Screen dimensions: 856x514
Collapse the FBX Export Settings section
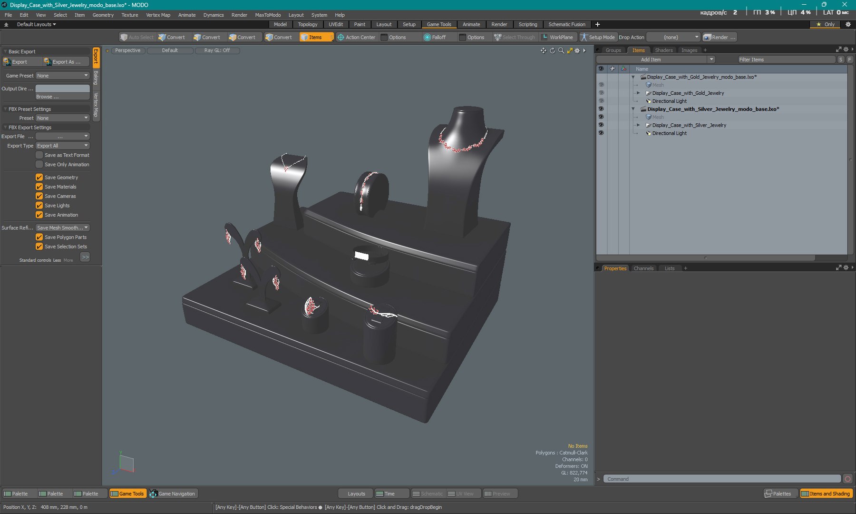5,128
